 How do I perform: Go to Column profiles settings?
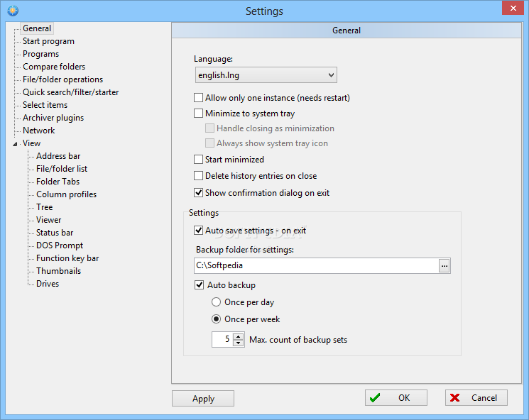click(x=67, y=194)
